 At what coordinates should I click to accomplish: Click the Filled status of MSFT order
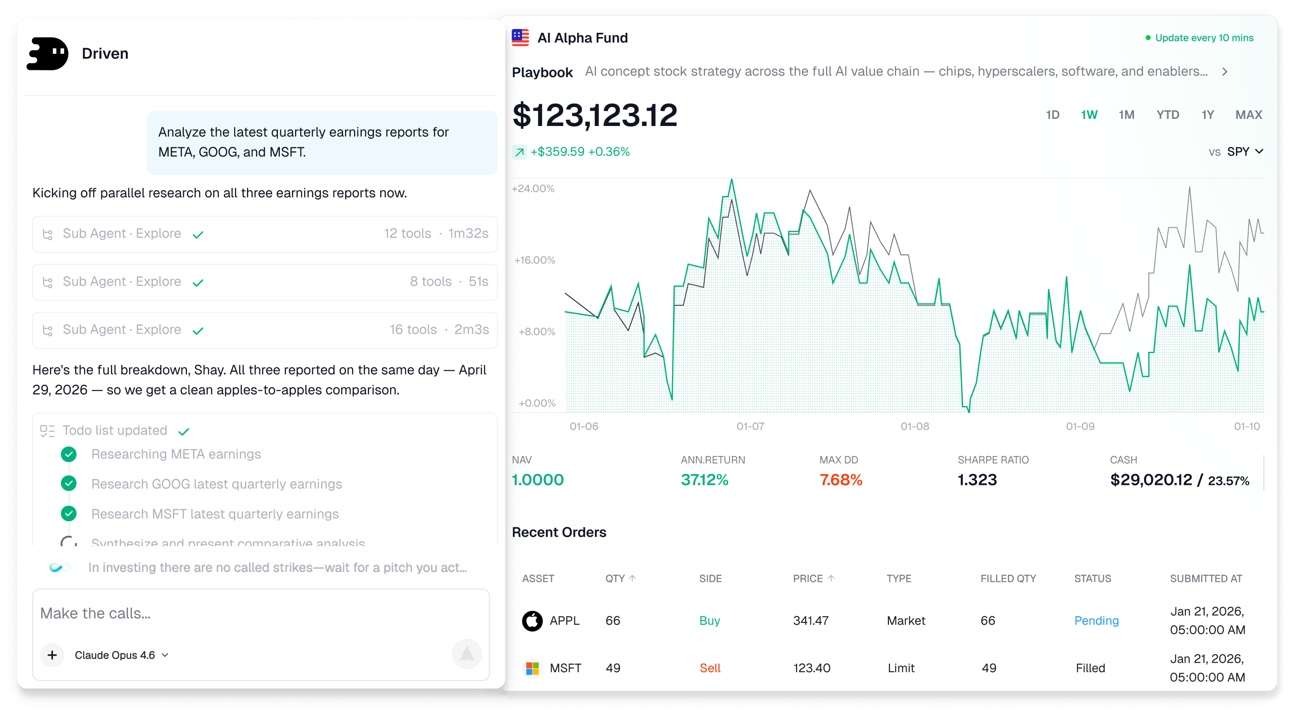click(x=1090, y=668)
